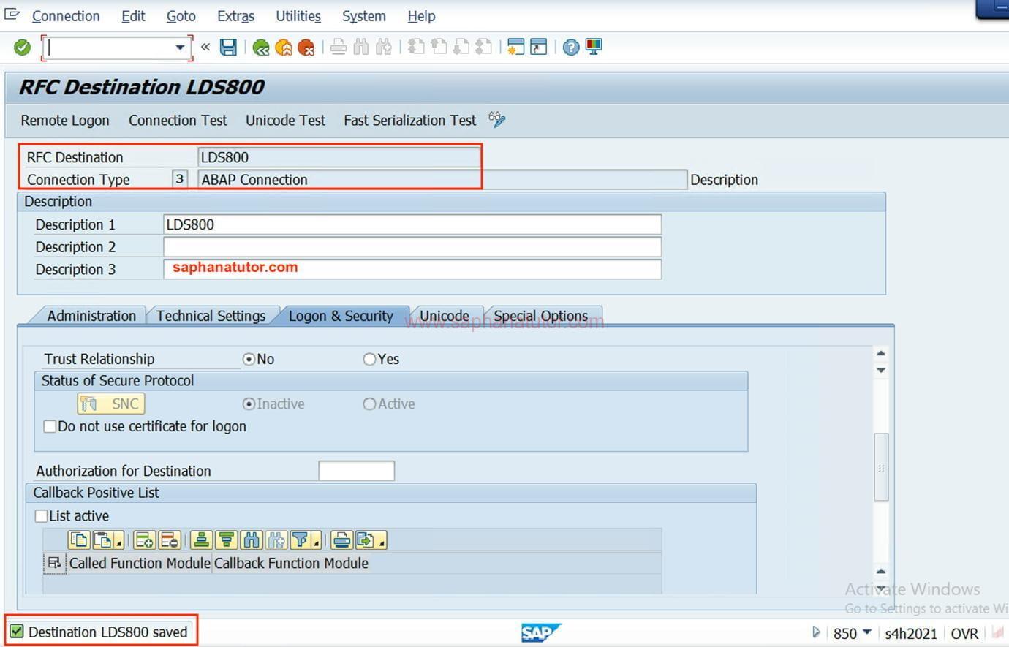The width and height of the screenshot is (1009, 647).
Task: Open the Connection menu
Action: coord(66,16)
